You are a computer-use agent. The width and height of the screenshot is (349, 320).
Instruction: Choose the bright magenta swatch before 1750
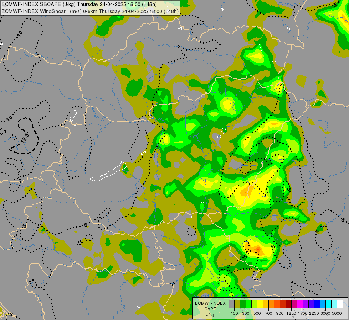click(x=300, y=304)
